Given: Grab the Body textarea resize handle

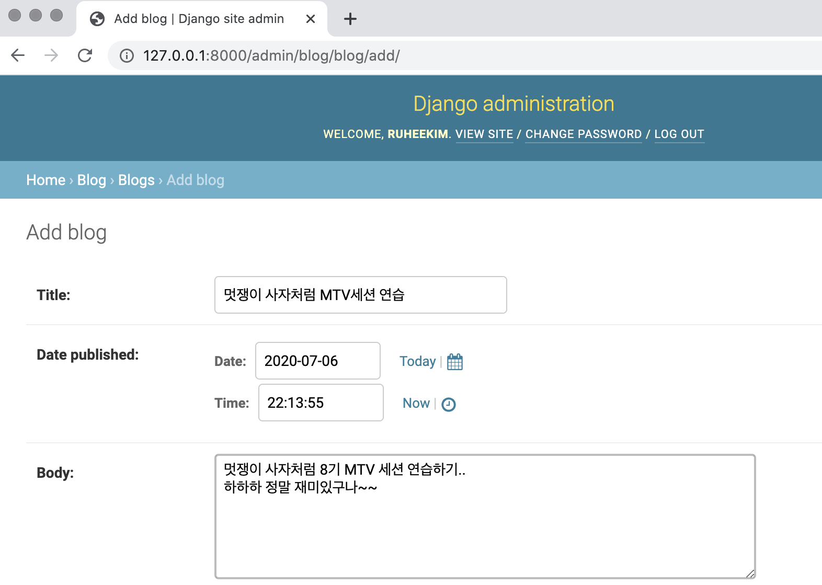Looking at the screenshot, I should tap(750, 573).
